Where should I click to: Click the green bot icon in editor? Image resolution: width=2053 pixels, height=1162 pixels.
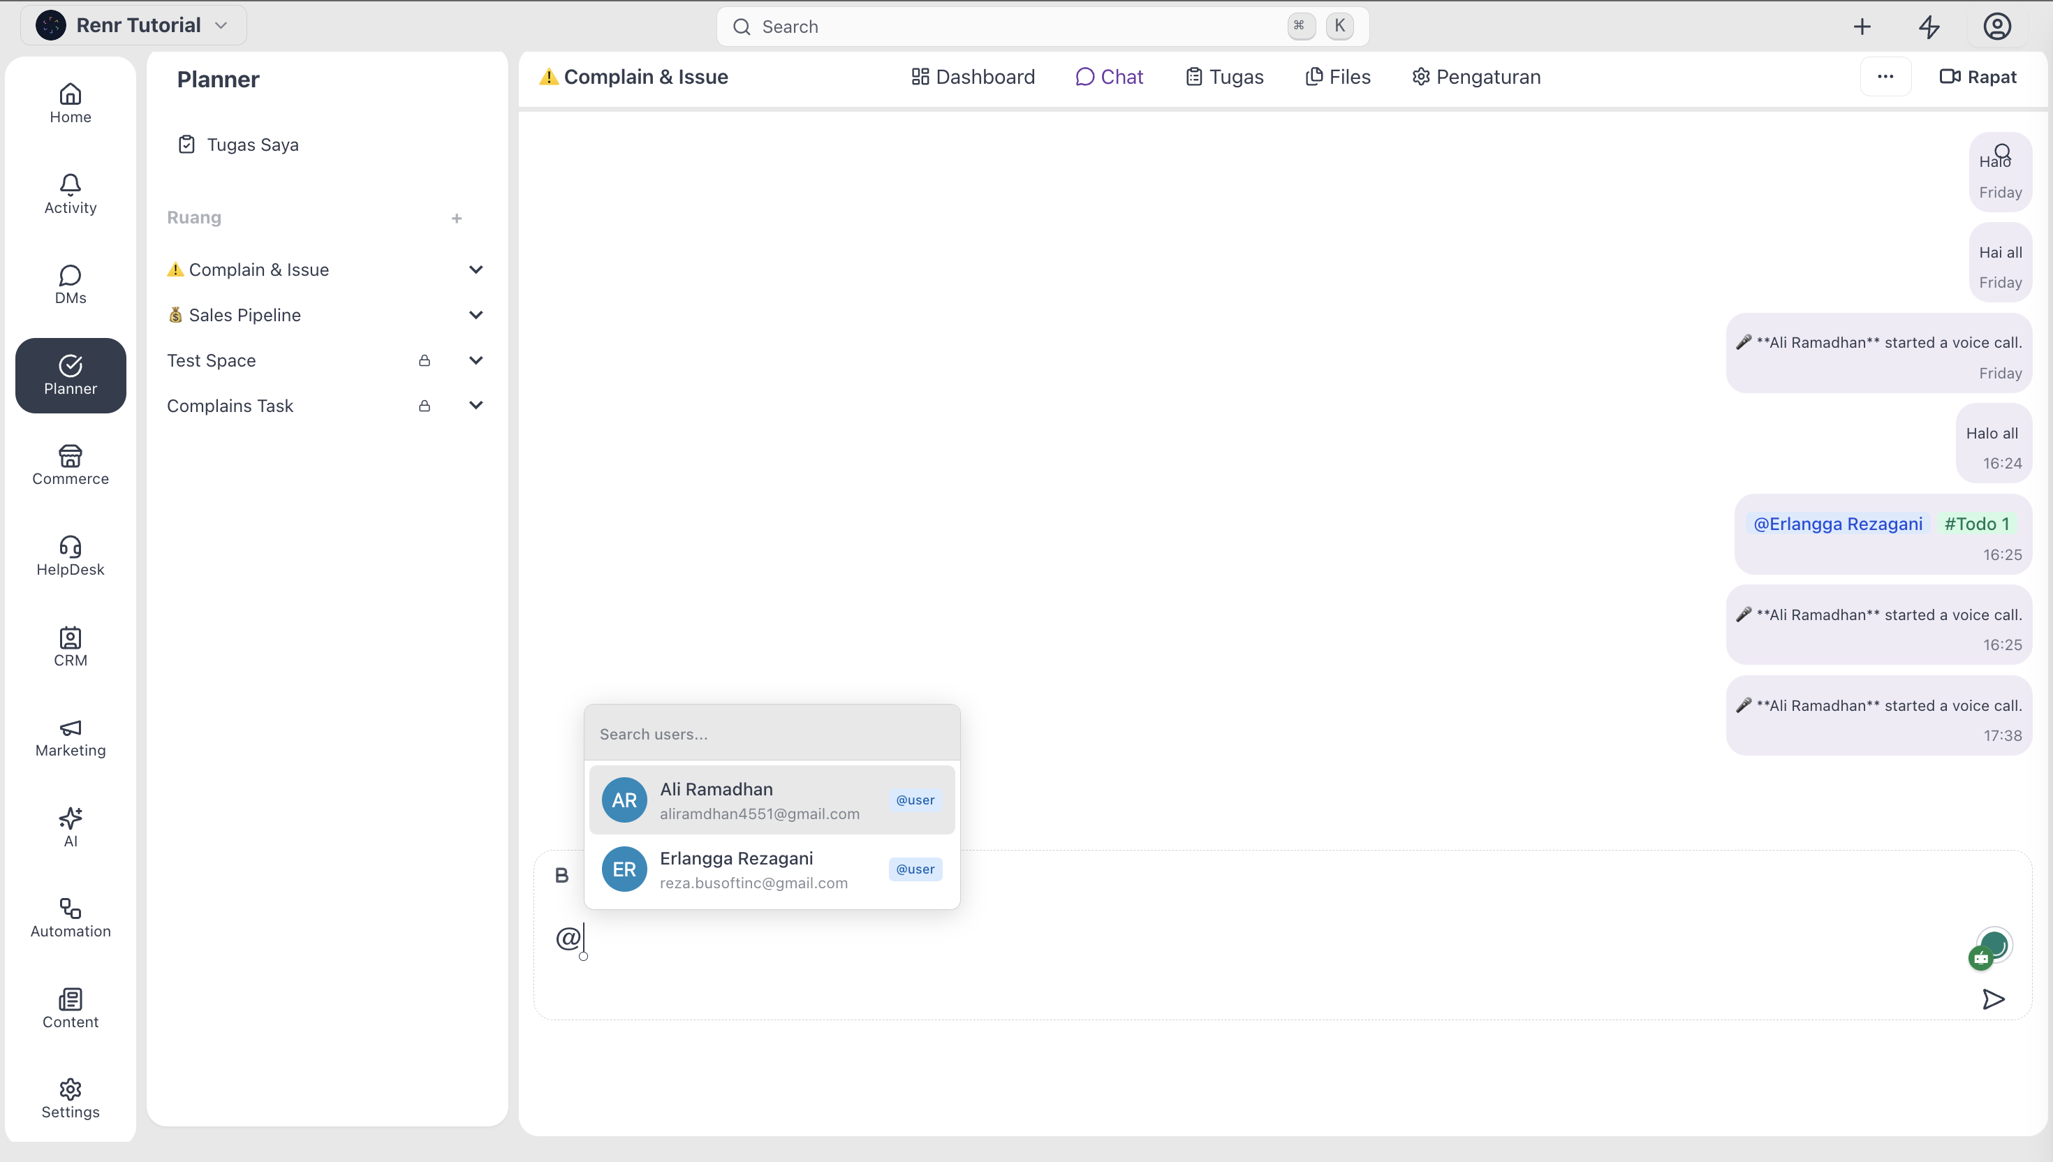(x=1980, y=957)
